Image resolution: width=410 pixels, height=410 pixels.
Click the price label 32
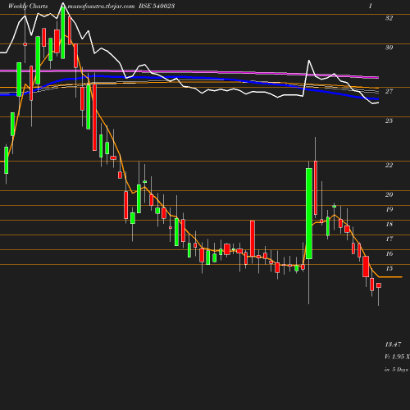[389, 18]
